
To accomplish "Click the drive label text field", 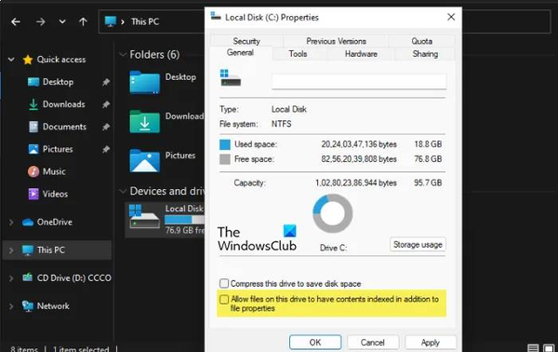I will point(359,81).
